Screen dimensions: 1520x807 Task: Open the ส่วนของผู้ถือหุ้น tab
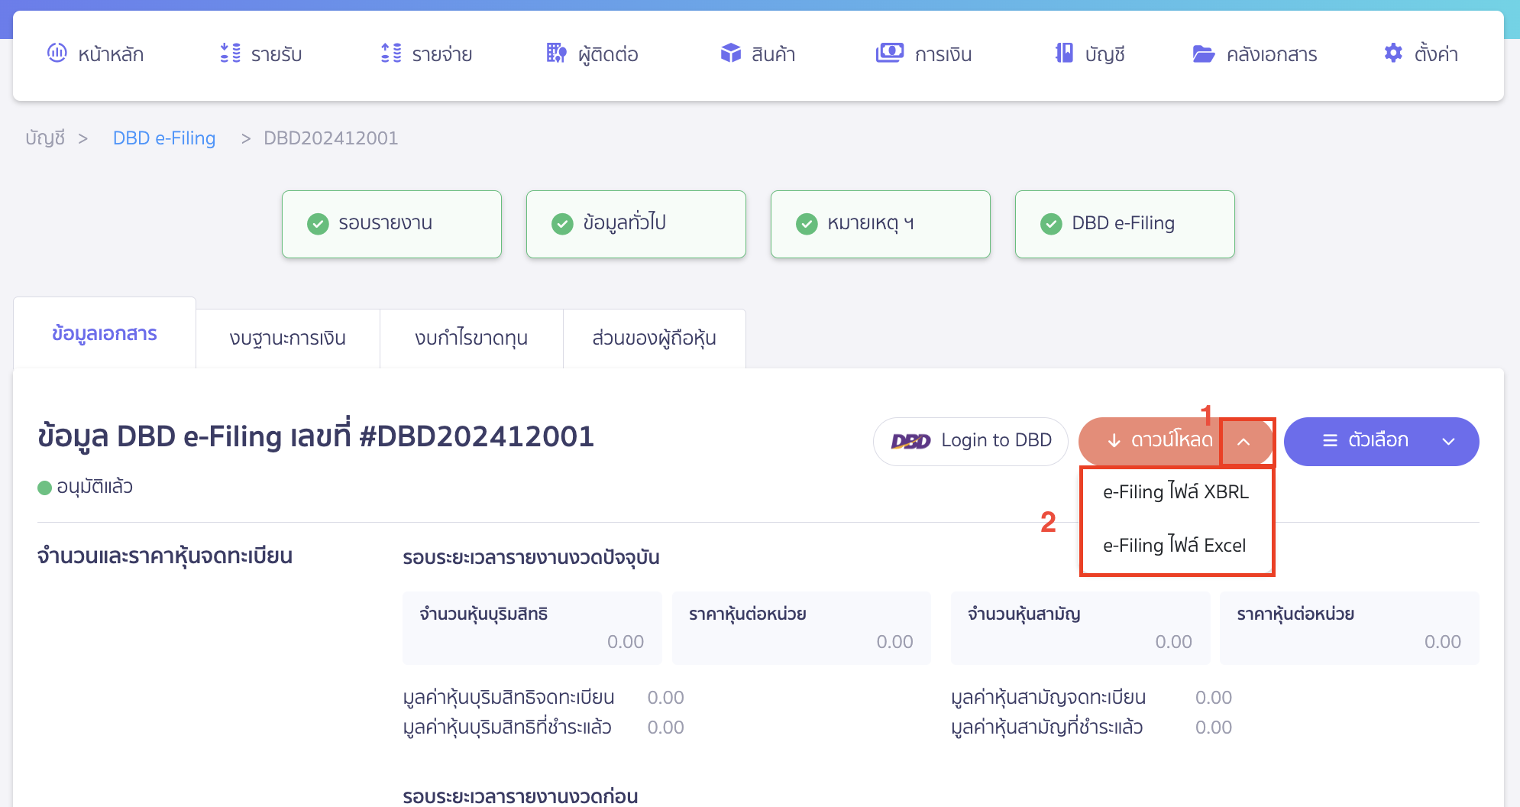[654, 337]
